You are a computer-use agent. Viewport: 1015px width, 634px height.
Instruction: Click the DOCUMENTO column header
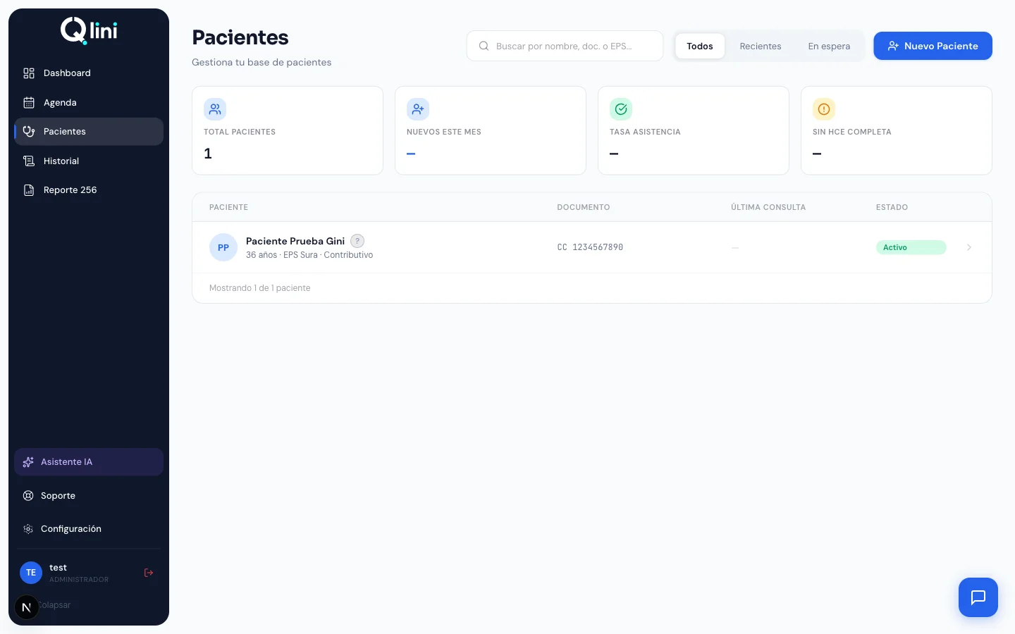tap(584, 207)
